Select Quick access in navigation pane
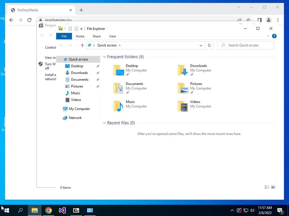This screenshot has width=289, height=216. (x=78, y=59)
